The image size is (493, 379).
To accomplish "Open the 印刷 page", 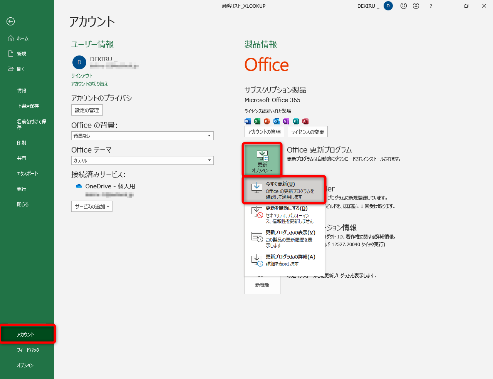I will 27,143.
